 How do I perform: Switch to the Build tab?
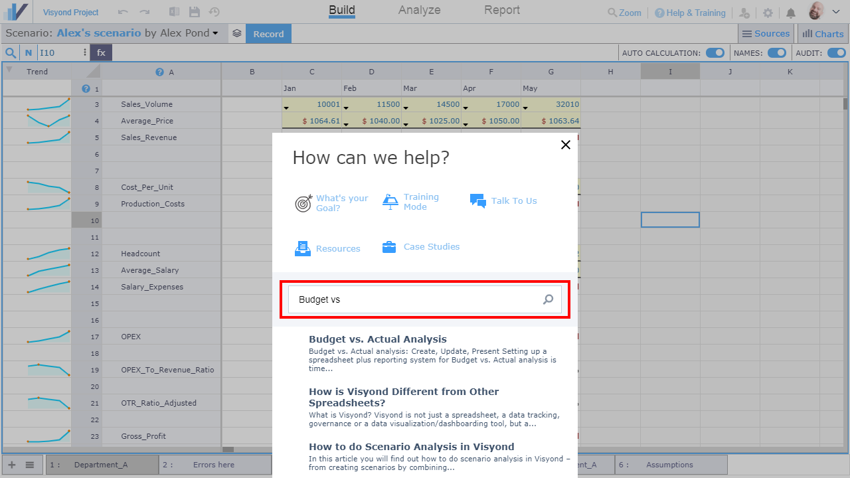[x=342, y=10]
